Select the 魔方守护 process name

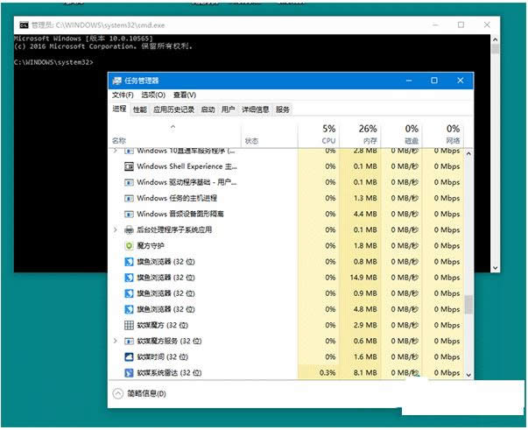coord(151,246)
